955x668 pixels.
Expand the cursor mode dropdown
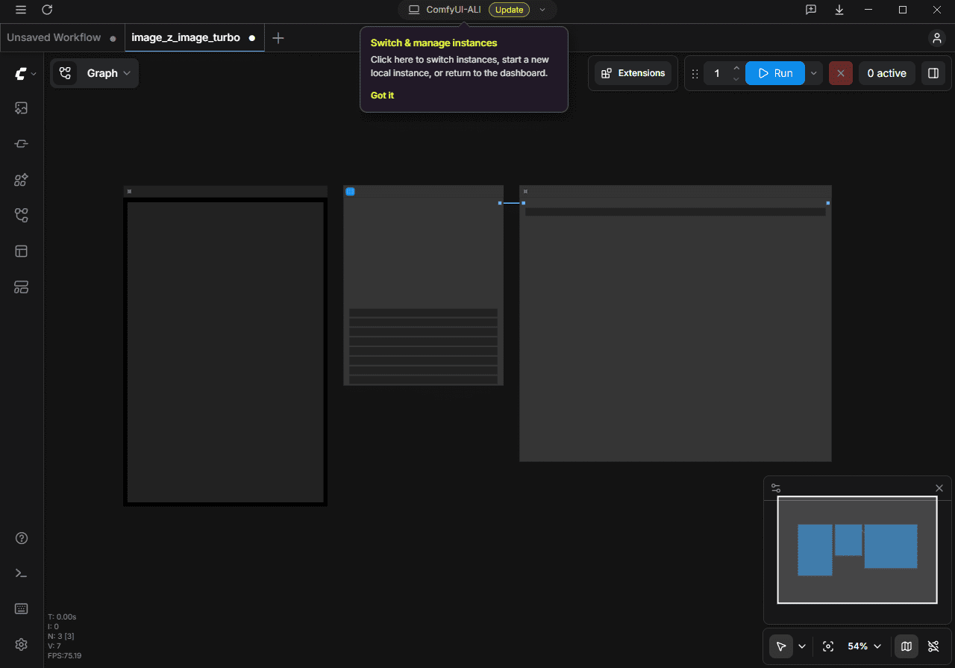(x=802, y=646)
